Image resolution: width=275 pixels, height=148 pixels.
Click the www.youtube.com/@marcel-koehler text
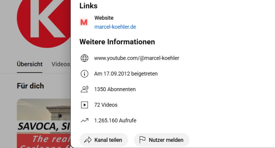(x=137, y=58)
